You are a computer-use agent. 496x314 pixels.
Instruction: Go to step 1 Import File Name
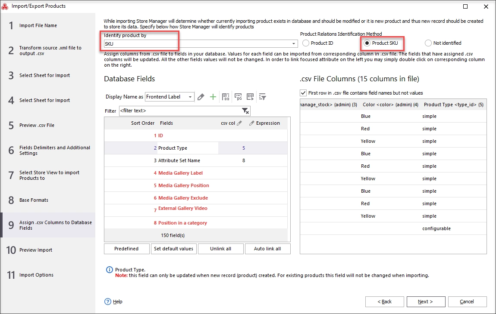(48, 25)
